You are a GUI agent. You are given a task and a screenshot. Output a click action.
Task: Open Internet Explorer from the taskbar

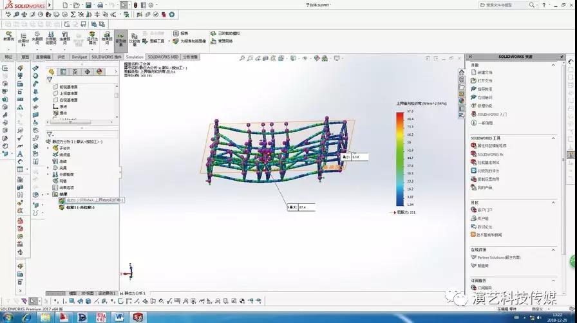click(x=27, y=317)
